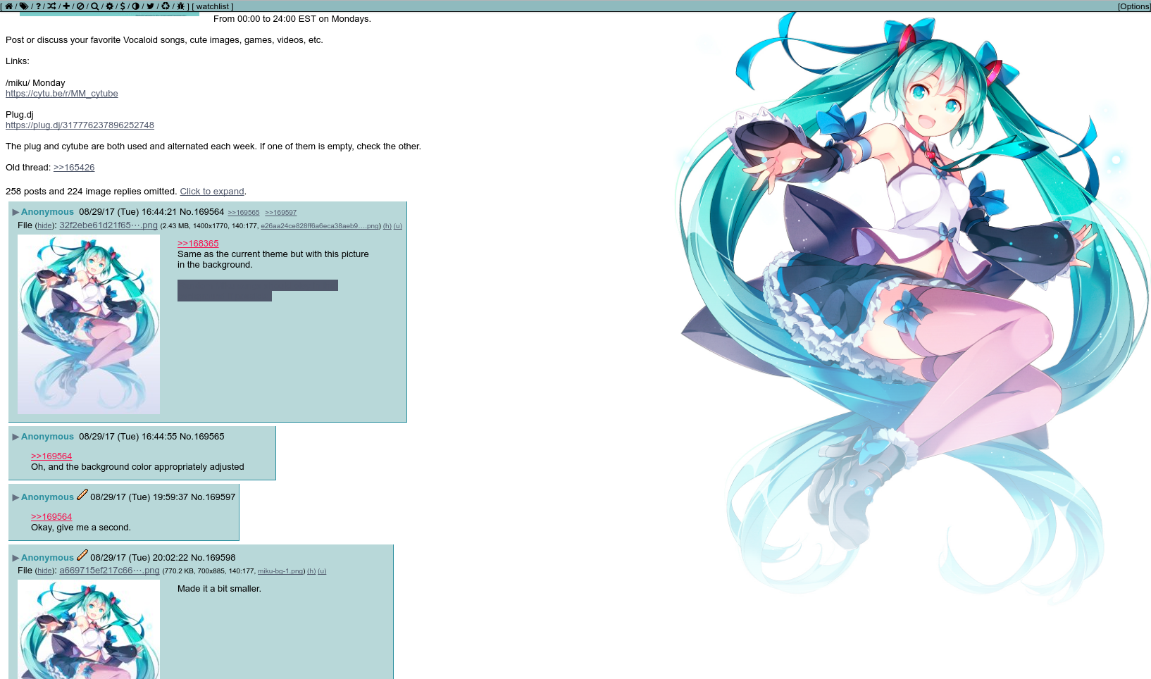Screen dimensions: 1151x679
Task: Click pencil icon on post 169598
Action: click(82, 556)
